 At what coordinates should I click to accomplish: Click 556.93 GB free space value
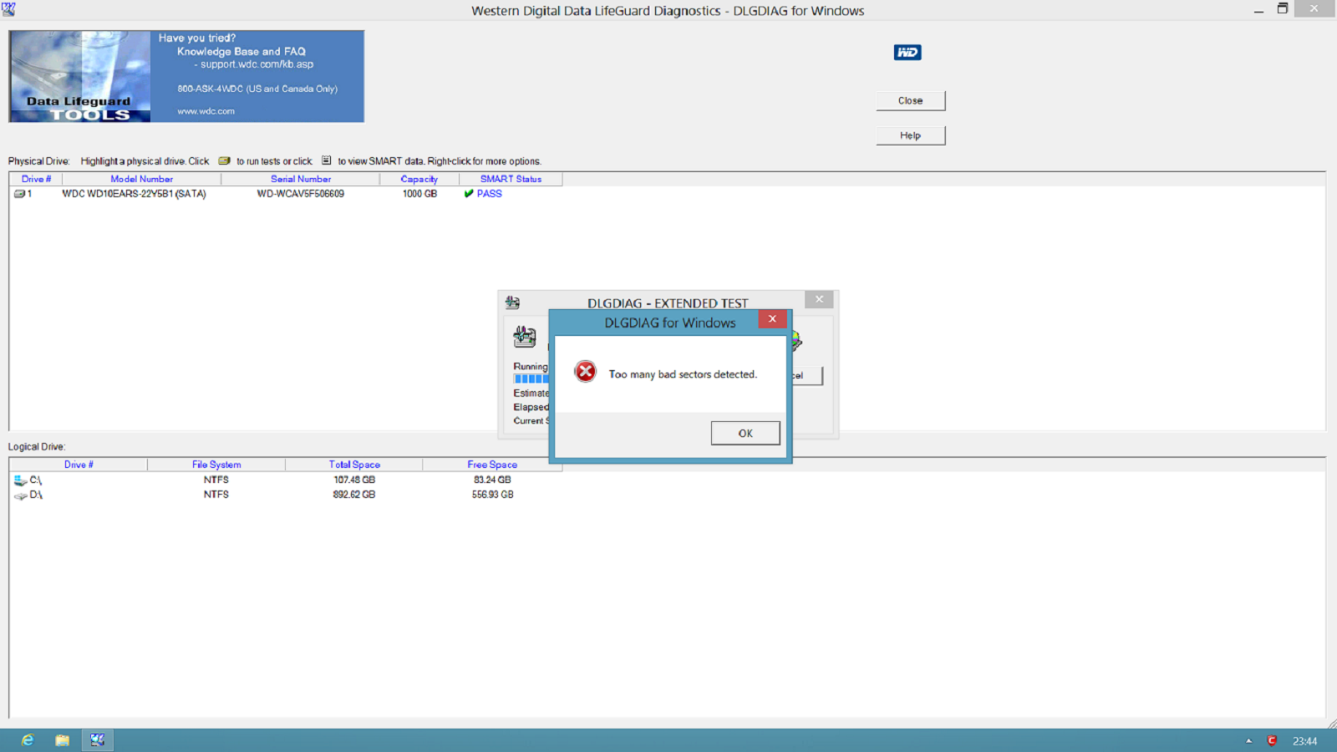coord(492,495)
